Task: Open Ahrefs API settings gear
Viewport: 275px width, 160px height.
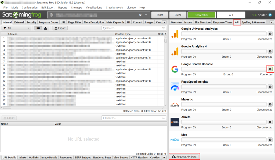Action: point(270,122)
